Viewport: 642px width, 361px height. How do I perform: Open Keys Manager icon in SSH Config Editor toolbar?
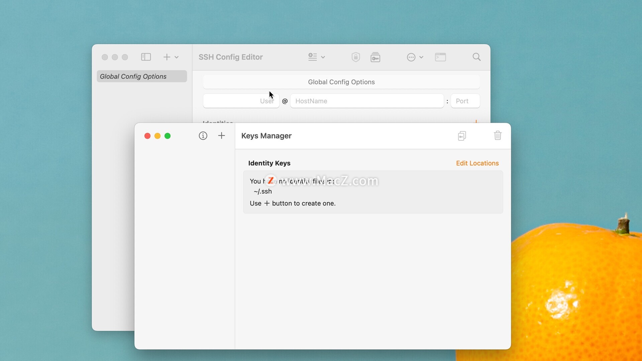pos(375,57)
